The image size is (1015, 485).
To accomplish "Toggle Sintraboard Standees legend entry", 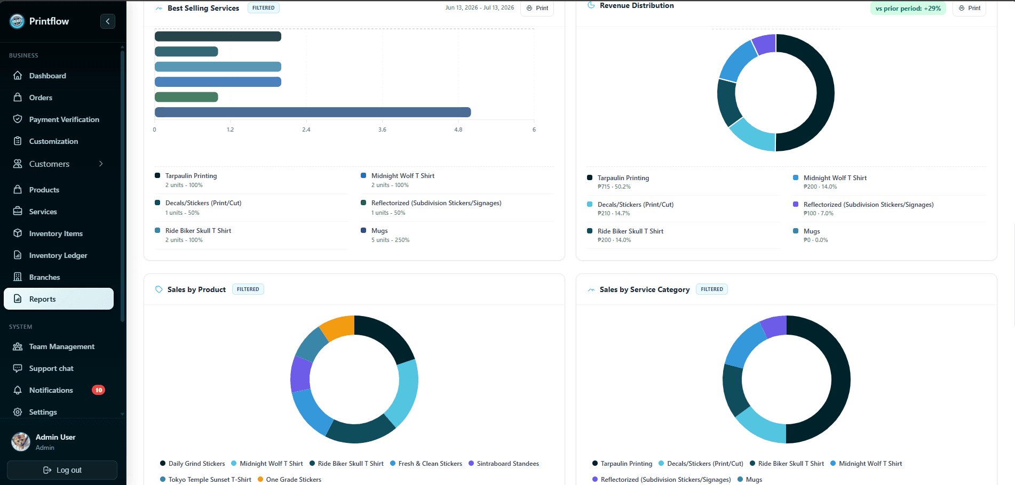I will (504, 464).
